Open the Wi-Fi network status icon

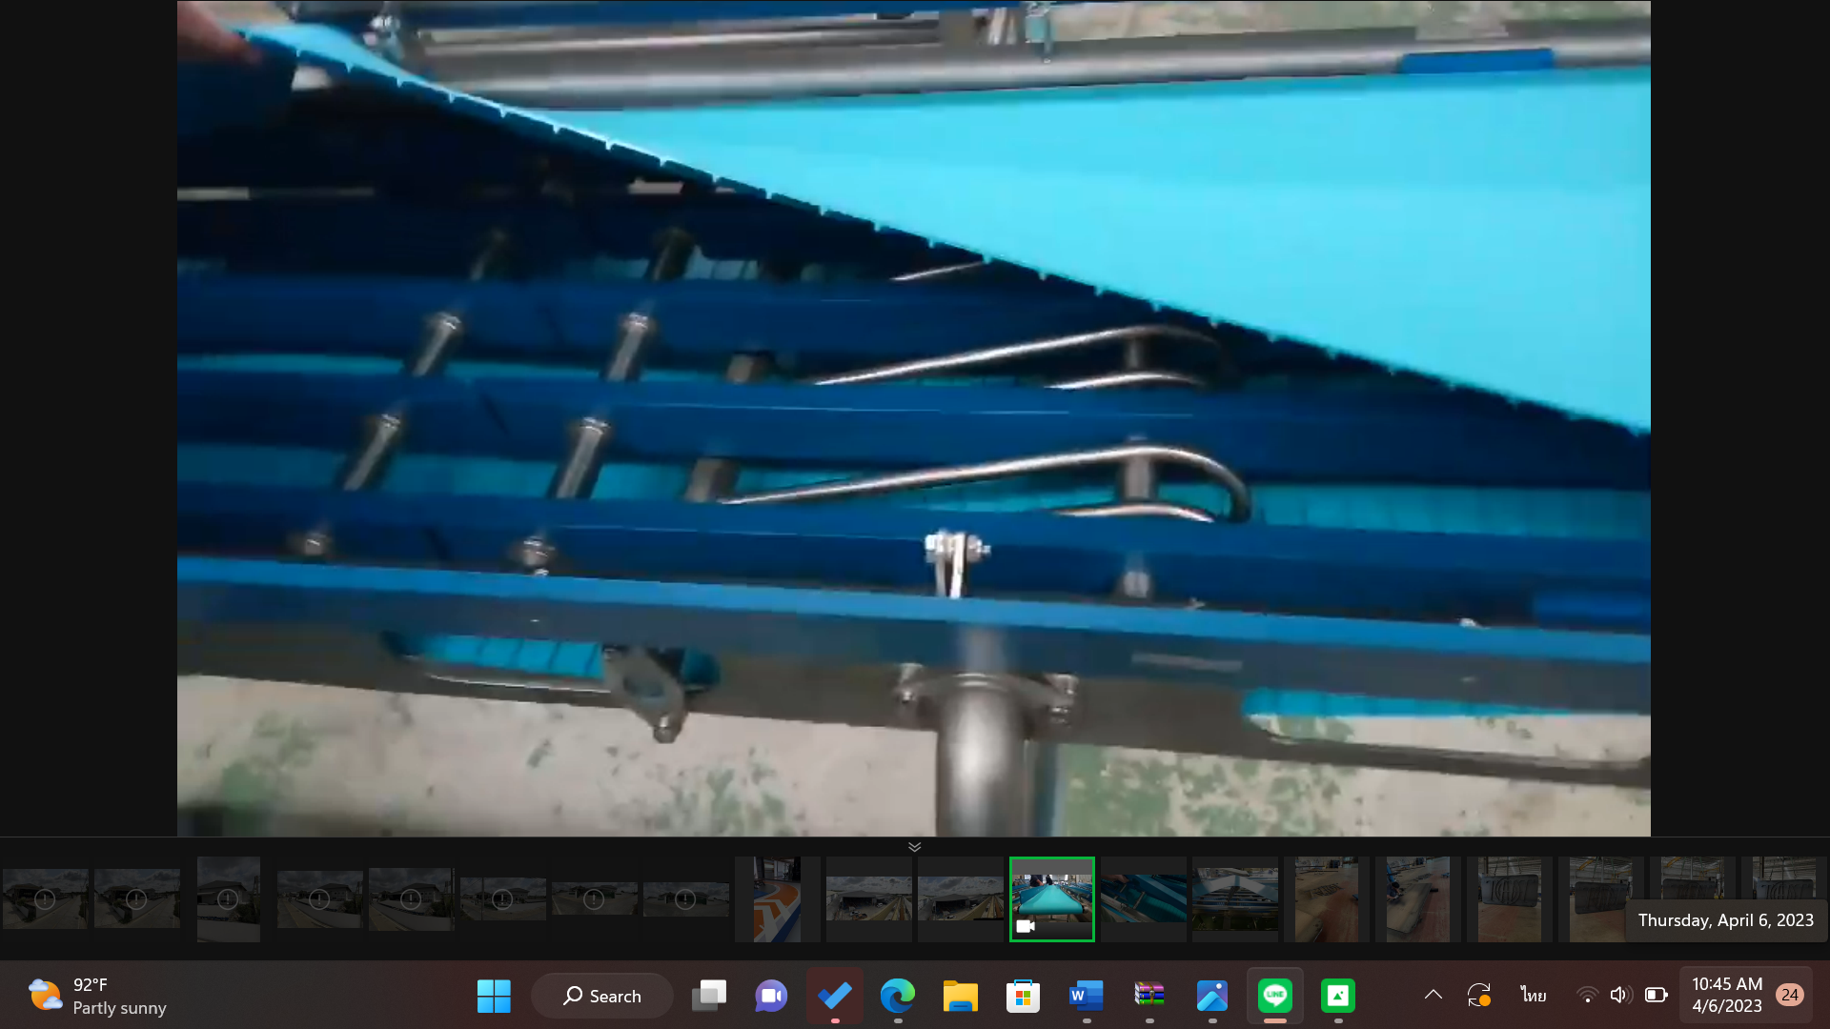tap(1587, 995)
